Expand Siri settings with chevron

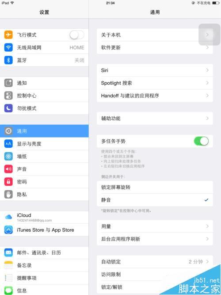pyautogui.click(x=207, y=70)
